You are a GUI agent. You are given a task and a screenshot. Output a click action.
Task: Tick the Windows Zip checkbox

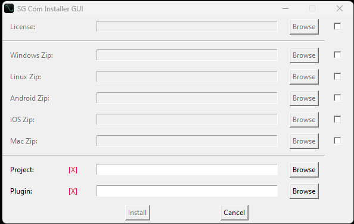[337, 55]
